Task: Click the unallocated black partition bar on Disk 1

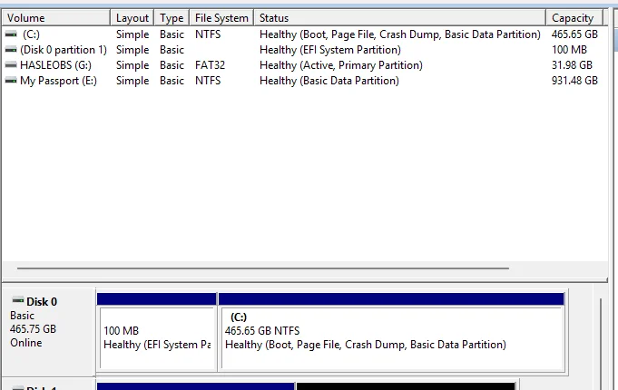Action: [406, 386]
